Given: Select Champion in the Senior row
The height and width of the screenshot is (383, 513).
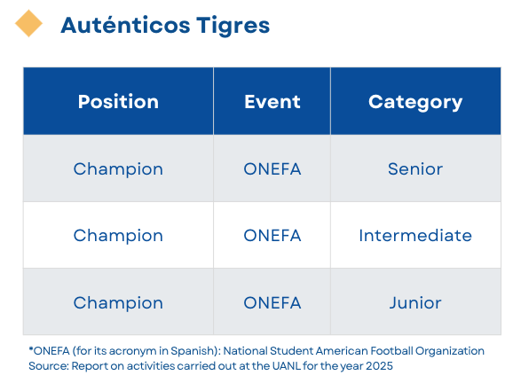Looking at the screenshot, I should click(118, 169).
